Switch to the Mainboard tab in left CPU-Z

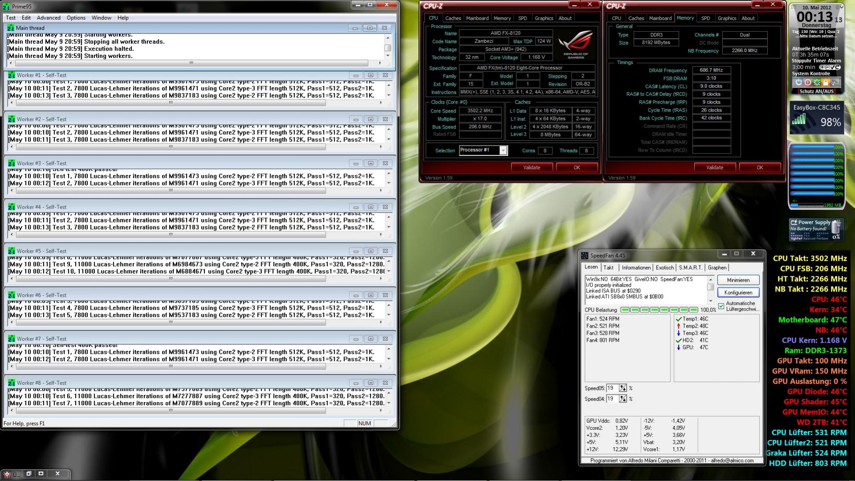(x=477, y=18)
